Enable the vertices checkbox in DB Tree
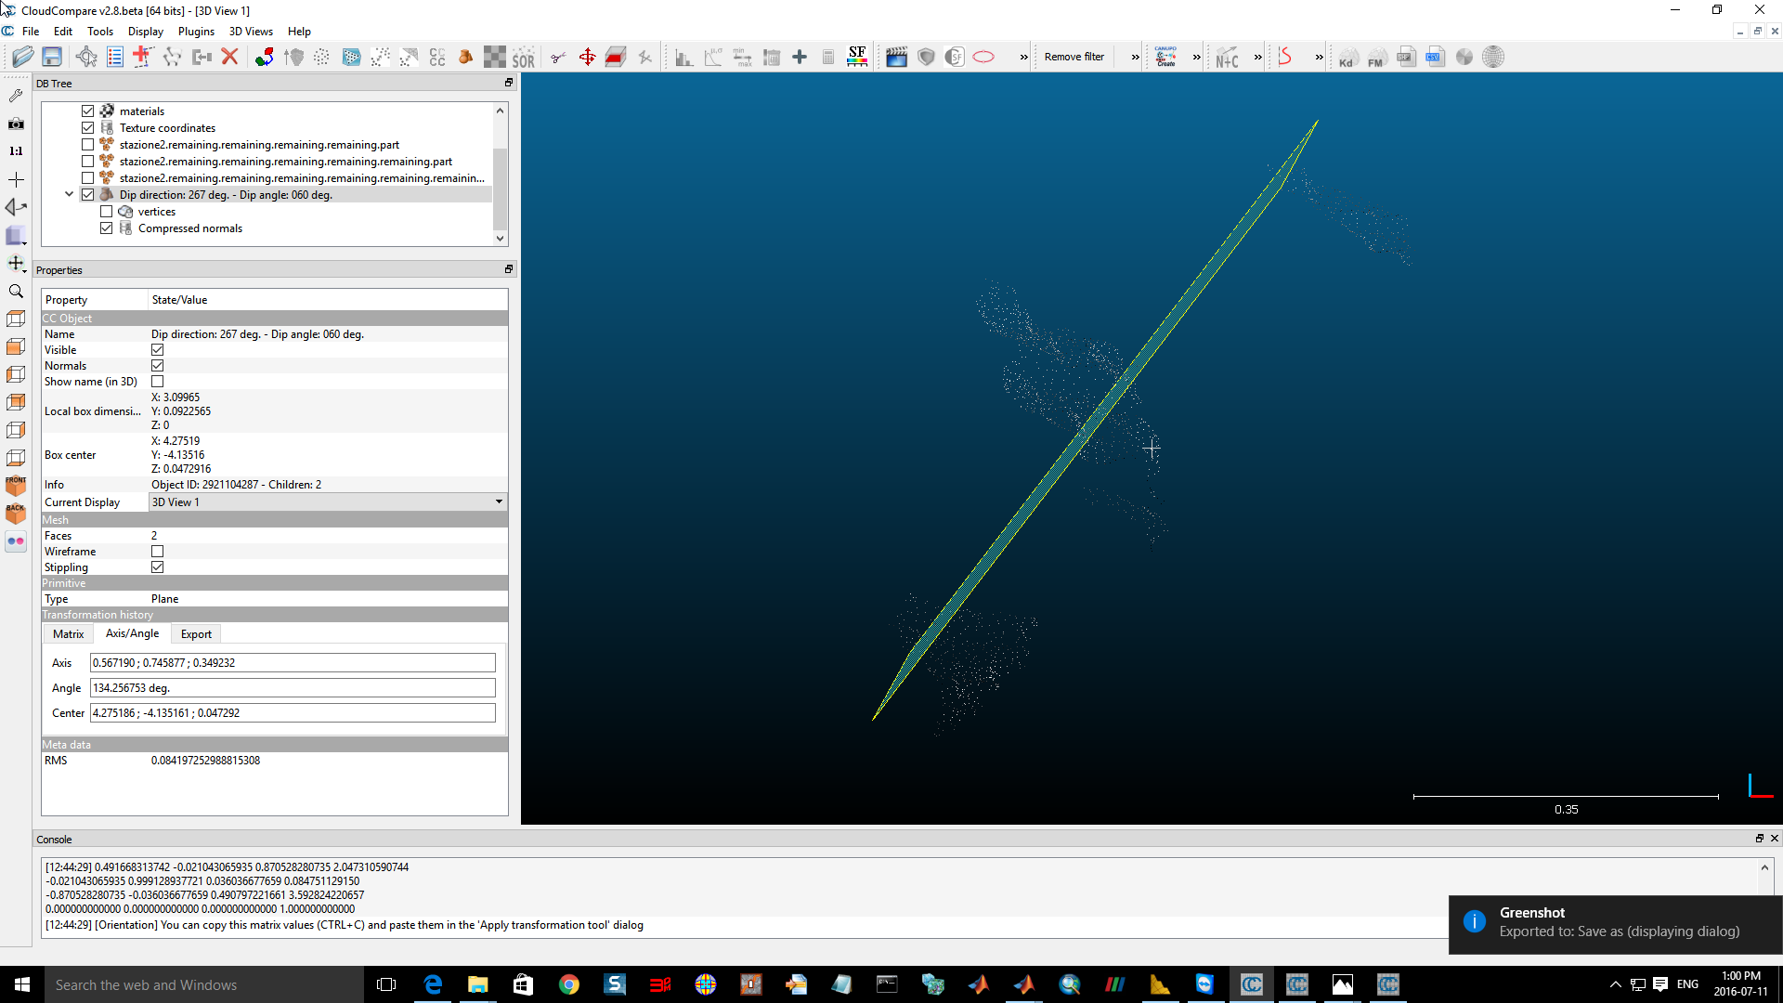The image size is (1783, 1003). (107, 212)
